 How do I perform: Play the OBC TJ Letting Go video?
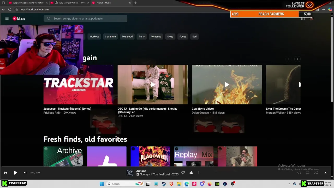pyautogui.click(x=153, y=85)
